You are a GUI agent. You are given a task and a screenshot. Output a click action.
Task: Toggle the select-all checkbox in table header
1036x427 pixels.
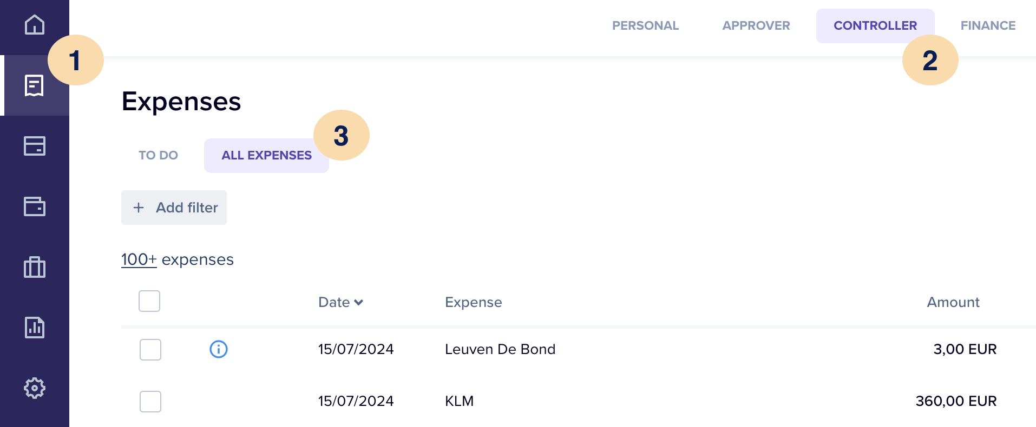tap(149, 301)
